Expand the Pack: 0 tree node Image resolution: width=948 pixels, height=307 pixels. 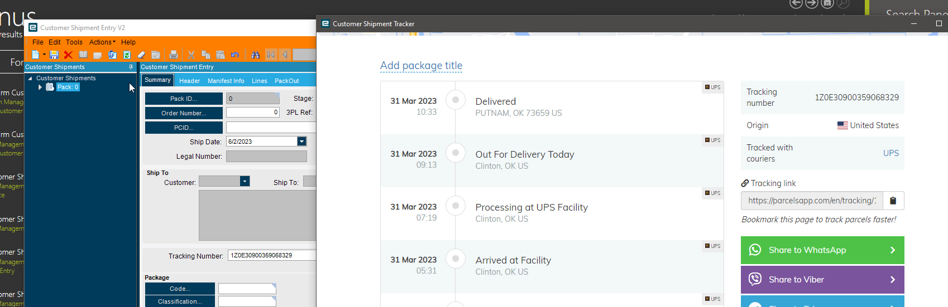pos(40,87)
